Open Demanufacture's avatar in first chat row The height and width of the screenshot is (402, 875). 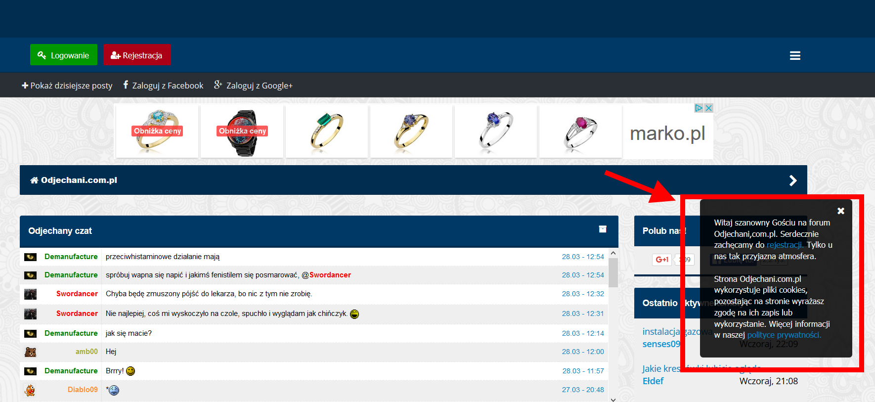coord(31,257)
